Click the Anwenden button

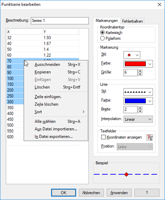[x=119, y=192]
